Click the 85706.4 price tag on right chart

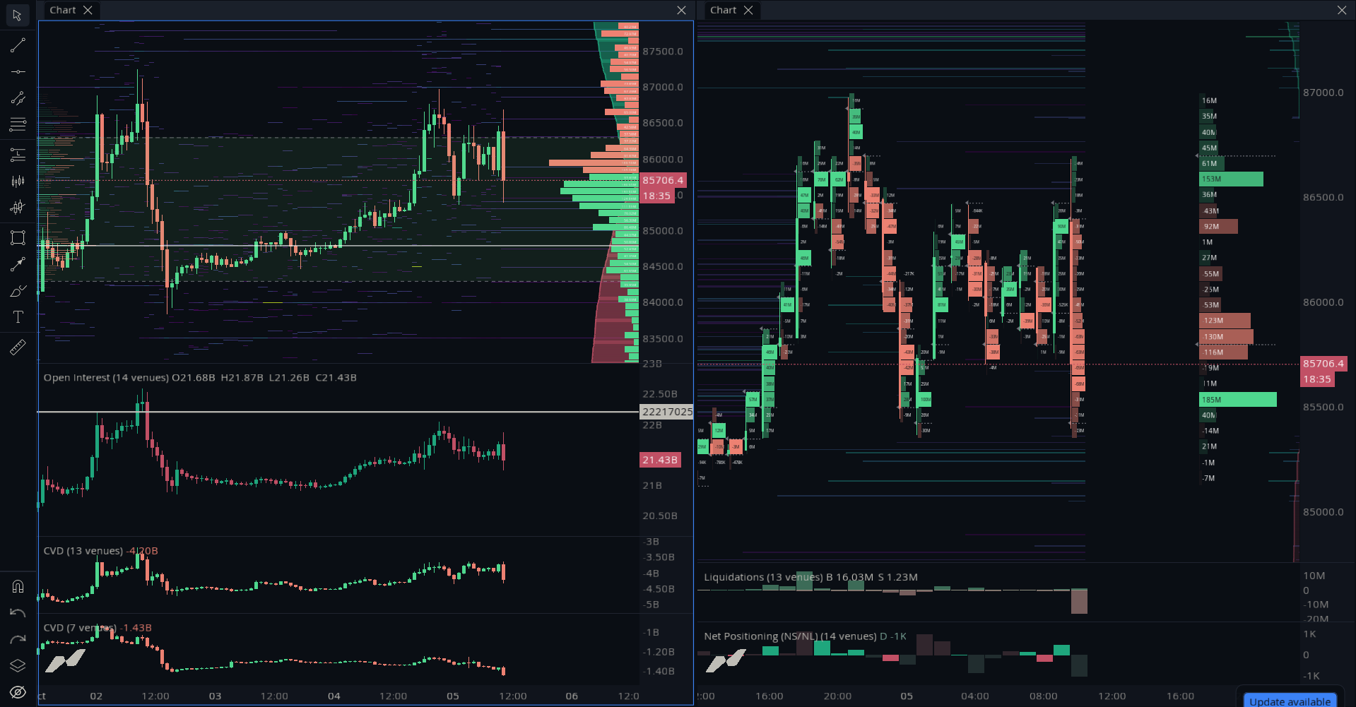pos(1323,364)
